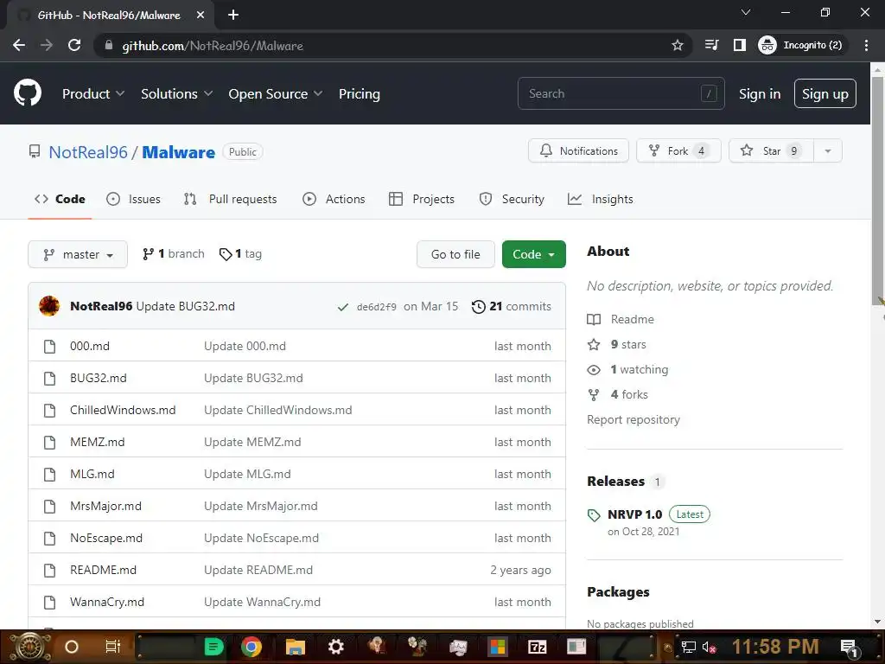
Task: Switch to the Issues tab
Action: pyautogui.click(x=134, y=200)
